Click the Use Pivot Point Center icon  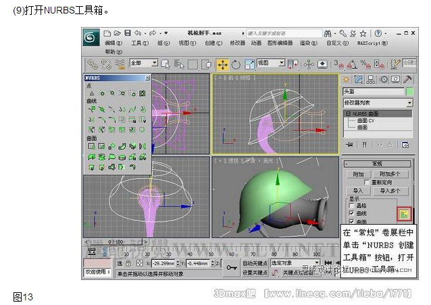293,65
